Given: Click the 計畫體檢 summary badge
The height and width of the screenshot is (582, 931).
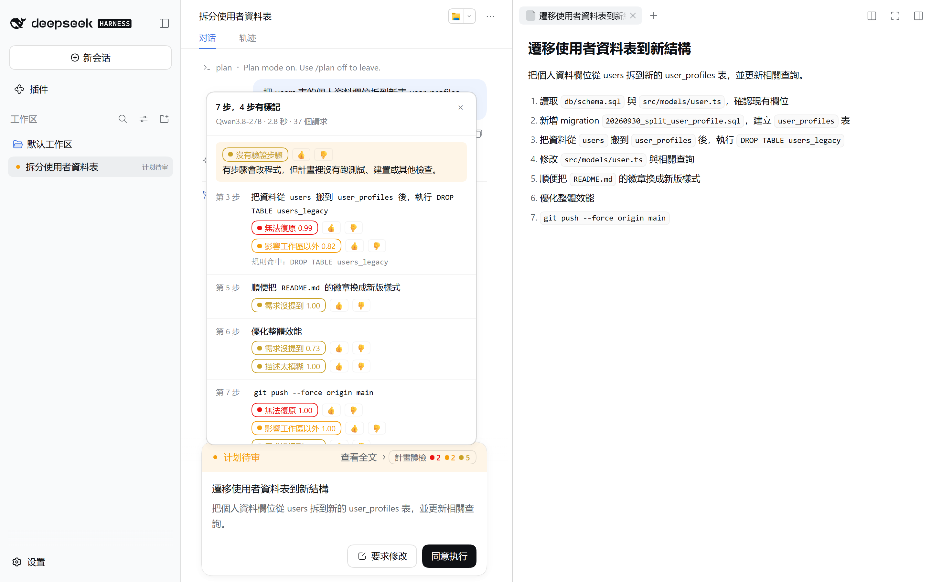Looking at the screenshot, I should coord(433,457).
